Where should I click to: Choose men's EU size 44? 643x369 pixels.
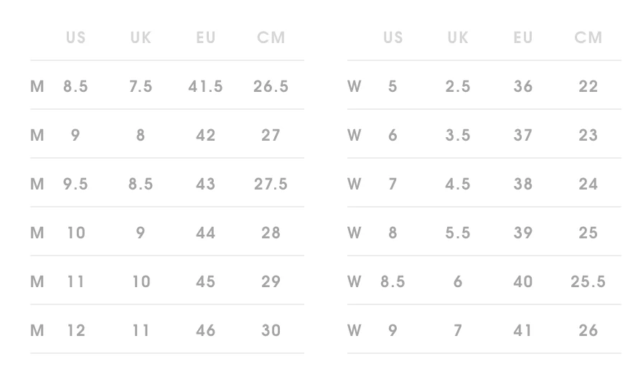pos(206,233)
